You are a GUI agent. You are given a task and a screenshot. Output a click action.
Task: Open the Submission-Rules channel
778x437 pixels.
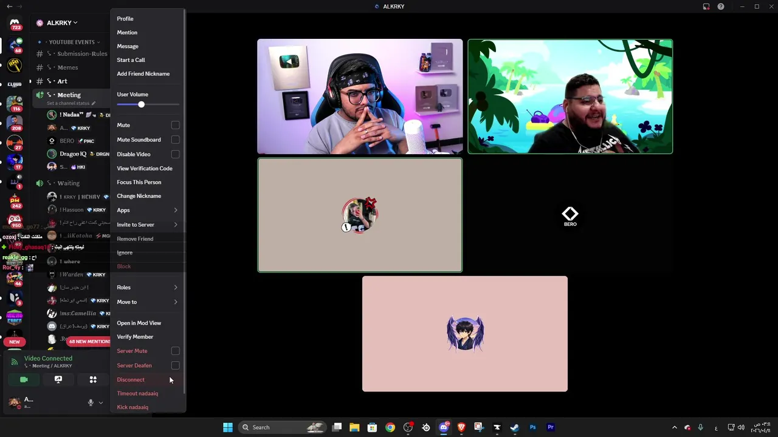[72, 53]
